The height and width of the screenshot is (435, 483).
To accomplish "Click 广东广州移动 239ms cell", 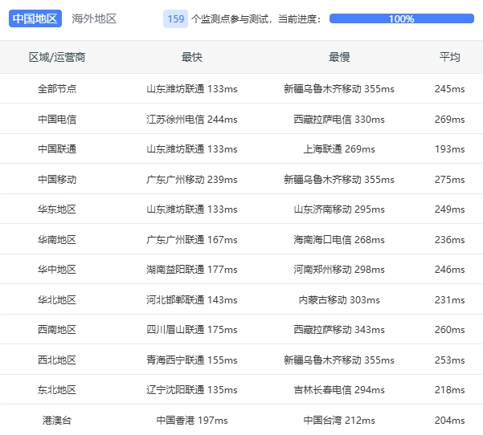I will (x=192, y=179).
